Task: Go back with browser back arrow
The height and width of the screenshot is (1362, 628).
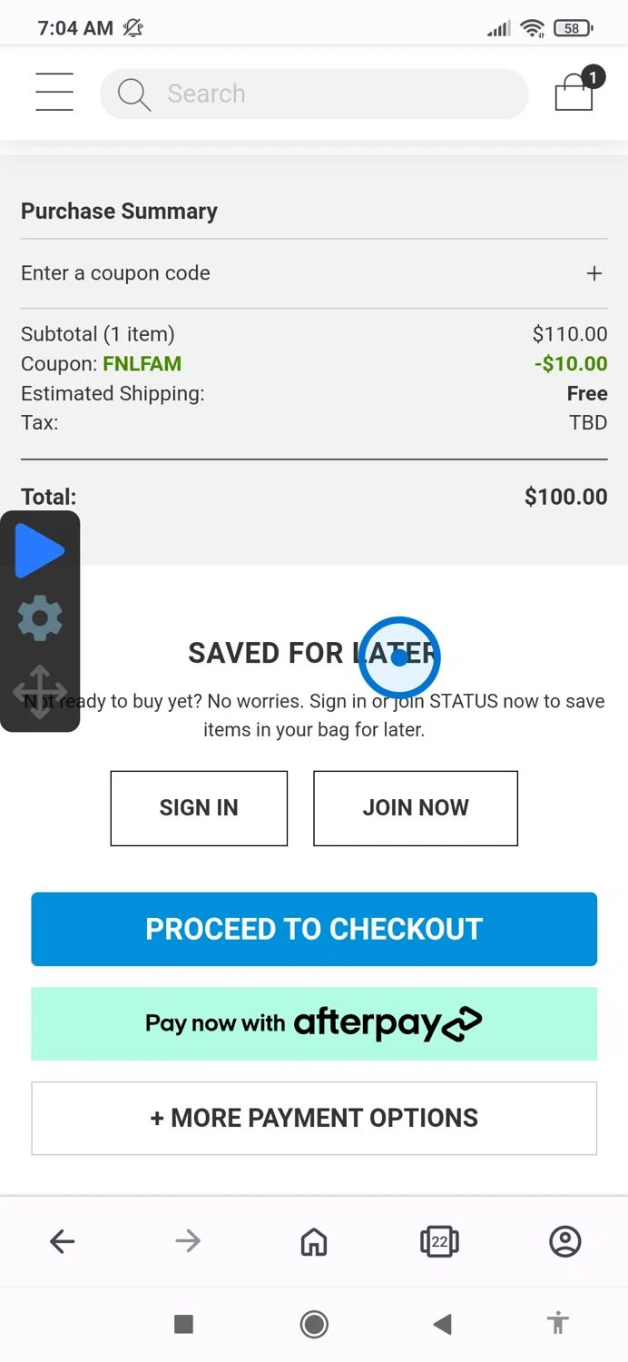Action: (x=62, y=1241)
